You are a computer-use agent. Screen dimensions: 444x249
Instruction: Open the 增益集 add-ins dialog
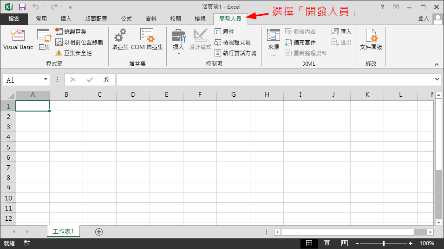(120, 39)
